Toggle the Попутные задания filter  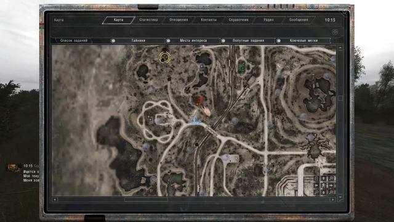pyautogui.click(x=248, y=41)
